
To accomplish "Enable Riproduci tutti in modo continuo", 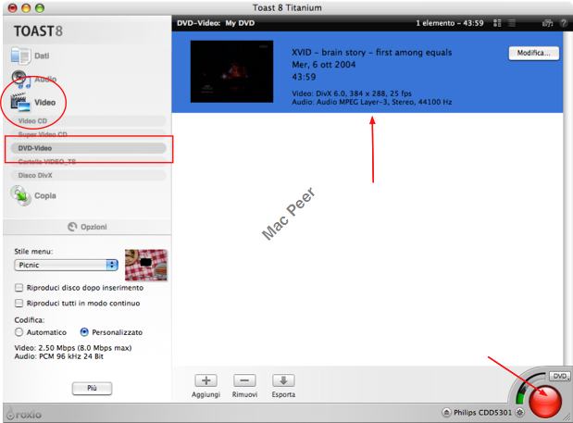I will coord(19,304).
